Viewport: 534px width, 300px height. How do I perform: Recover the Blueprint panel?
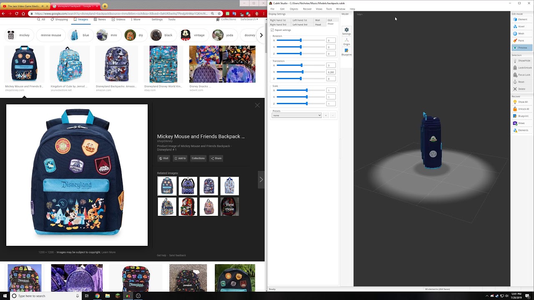click(x=522, y=116)
